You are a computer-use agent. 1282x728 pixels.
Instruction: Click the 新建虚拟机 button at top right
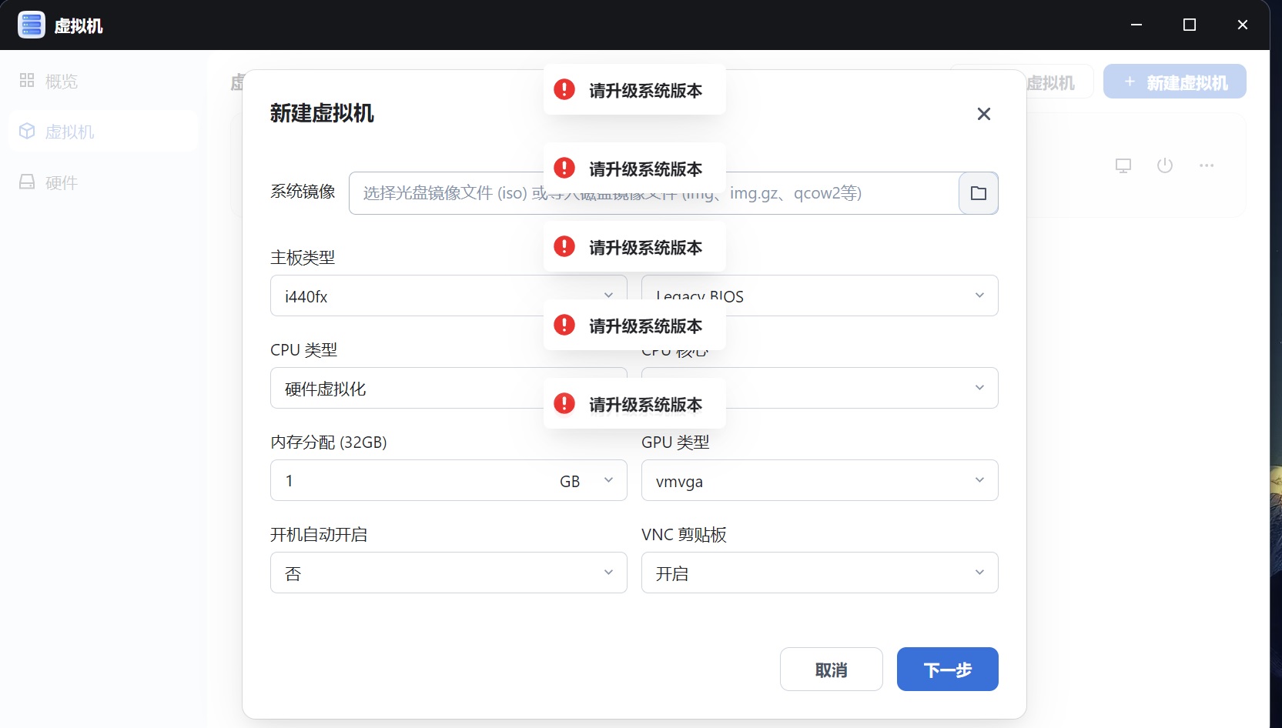tap(1174, 82)
